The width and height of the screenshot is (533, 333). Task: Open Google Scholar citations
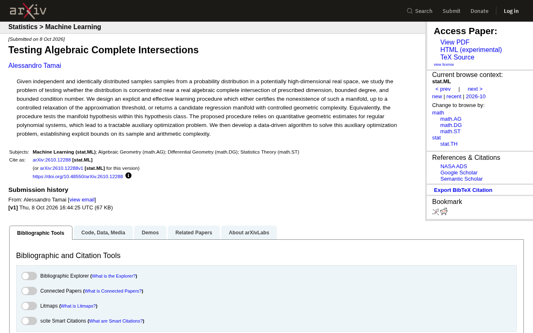click(459, 173)
